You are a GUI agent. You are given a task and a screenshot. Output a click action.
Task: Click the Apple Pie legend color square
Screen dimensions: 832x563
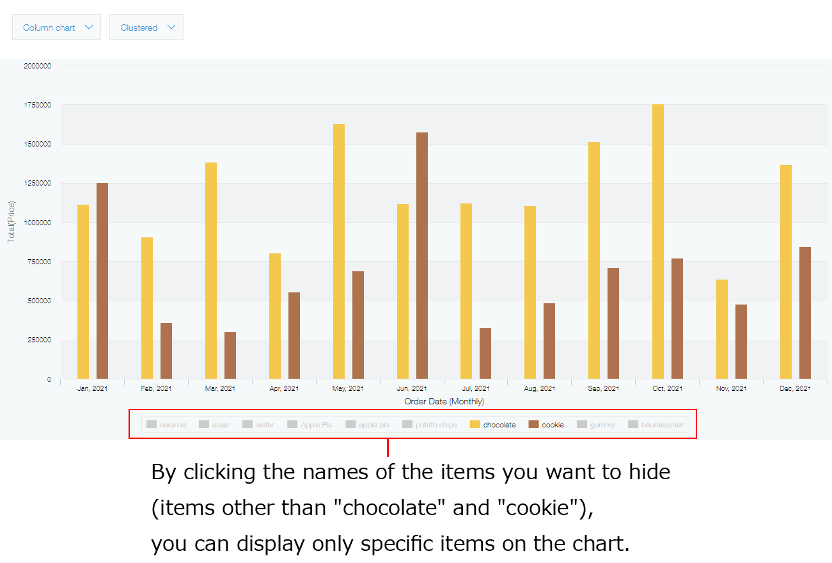pyautogui.click(x=292, y=424)
